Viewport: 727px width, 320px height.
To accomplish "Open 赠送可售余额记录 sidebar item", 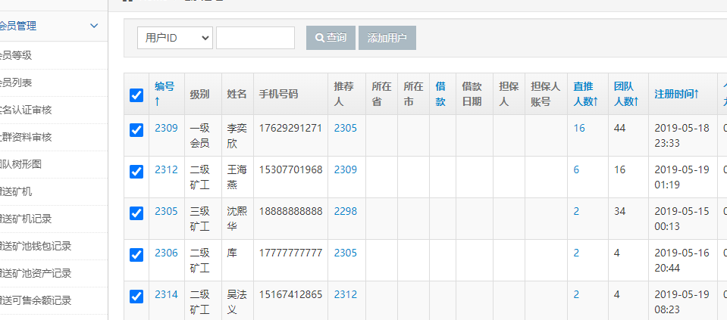I will click(35, 300).
